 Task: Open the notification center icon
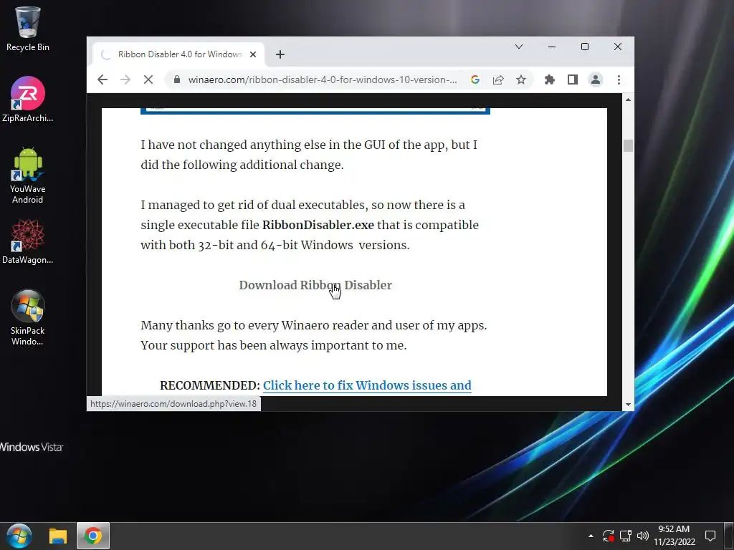710,536
